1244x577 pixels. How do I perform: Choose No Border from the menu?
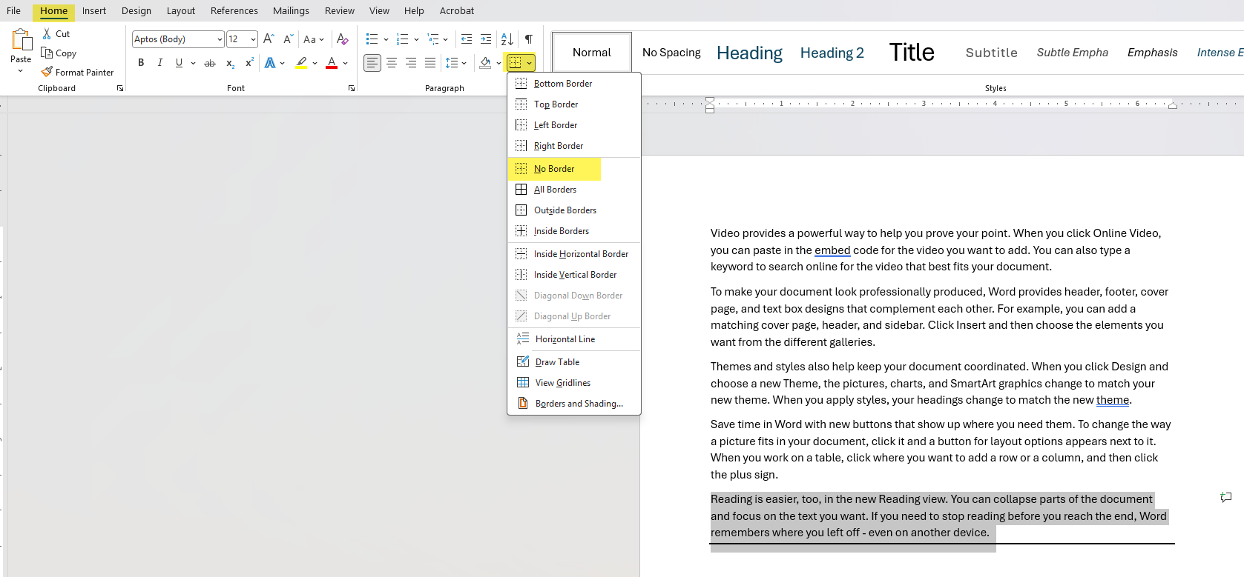[555, 169]
